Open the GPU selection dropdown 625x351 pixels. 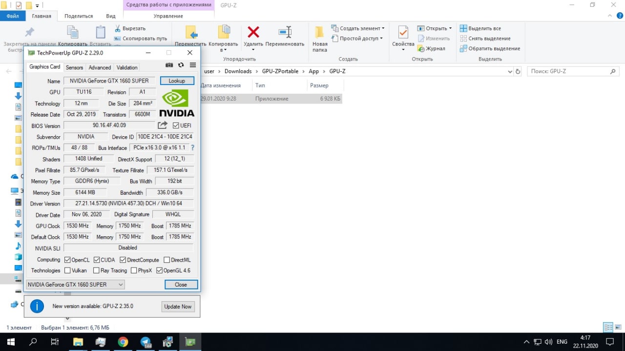click(75, 285)
